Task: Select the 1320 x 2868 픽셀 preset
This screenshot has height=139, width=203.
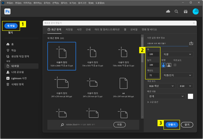Action: pos(62,56)
